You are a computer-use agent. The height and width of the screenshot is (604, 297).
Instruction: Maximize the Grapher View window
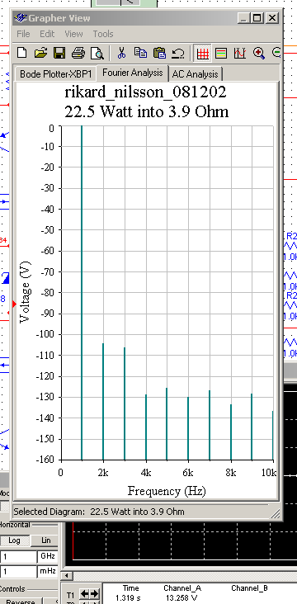(257, 17)
